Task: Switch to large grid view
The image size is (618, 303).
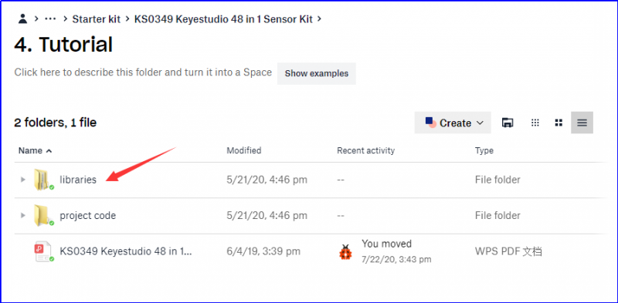Action: click(559, 123)
